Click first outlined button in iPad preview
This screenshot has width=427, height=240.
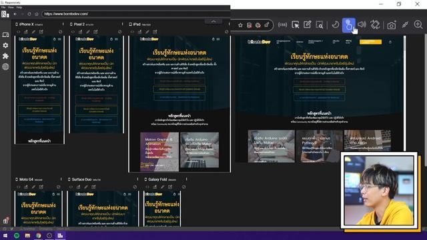179,81
